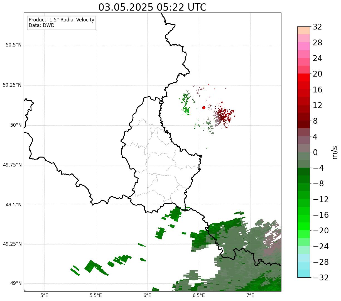Viewport: 341px width, 301px height.
Task: Click the colorbar value −16
Action: coord(321,215)
